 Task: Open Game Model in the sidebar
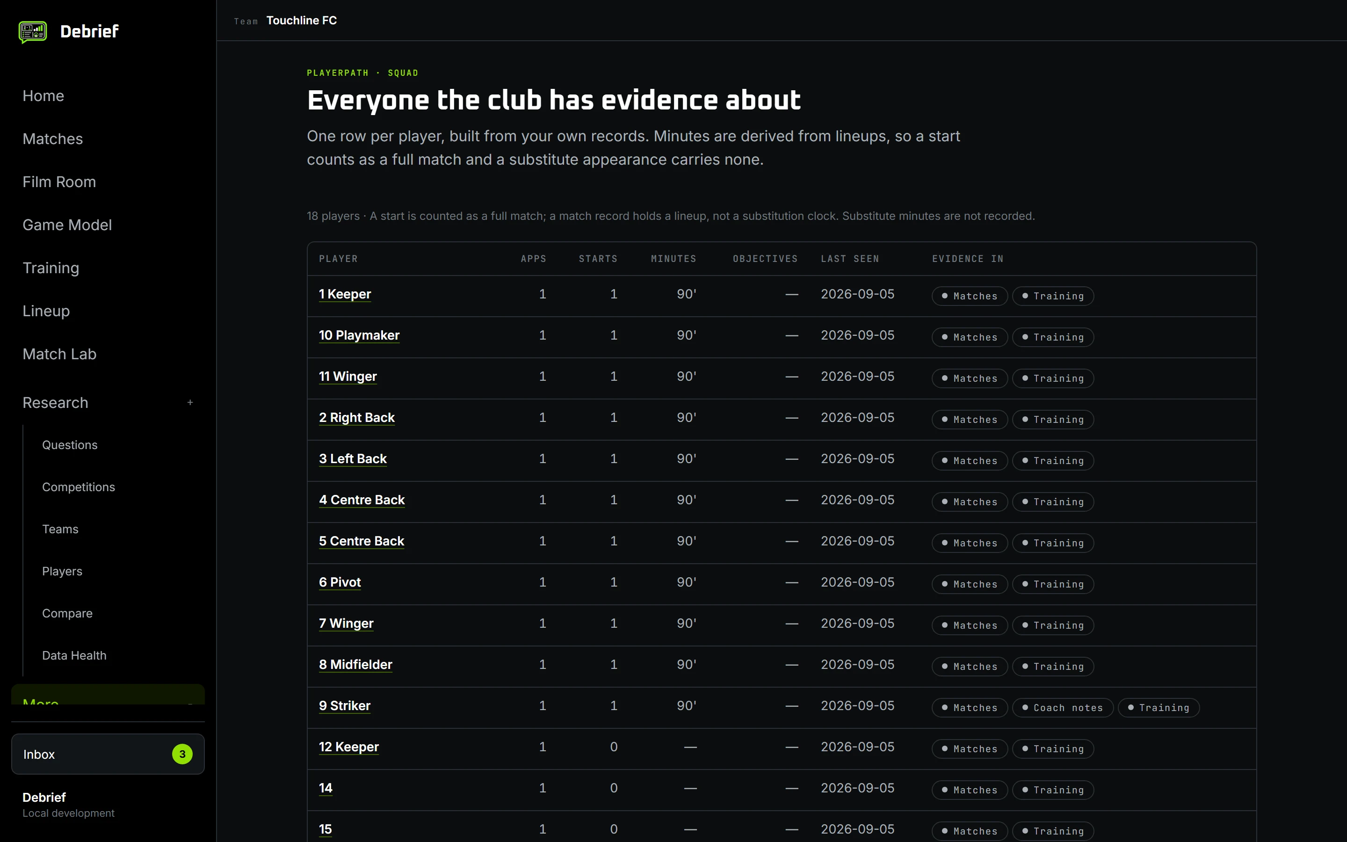(x=67, y=225)
